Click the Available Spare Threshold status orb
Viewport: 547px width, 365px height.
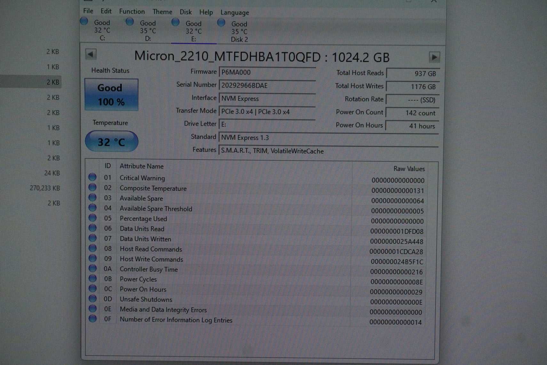(x=92, y=207)
